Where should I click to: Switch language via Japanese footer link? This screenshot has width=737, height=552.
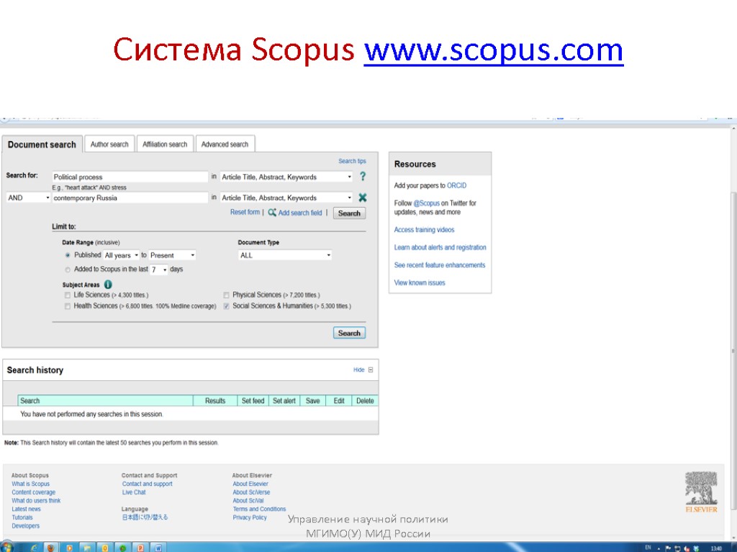click(145, 517)
